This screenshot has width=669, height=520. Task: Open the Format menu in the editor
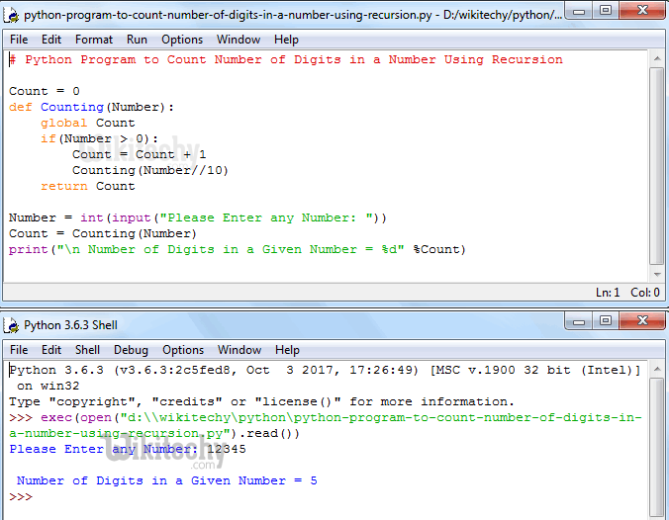coord(94,40)
